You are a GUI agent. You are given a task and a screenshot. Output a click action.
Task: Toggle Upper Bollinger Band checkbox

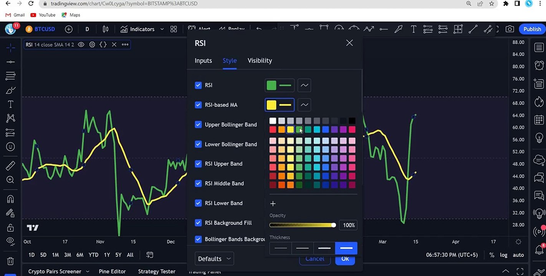[198, 125]
